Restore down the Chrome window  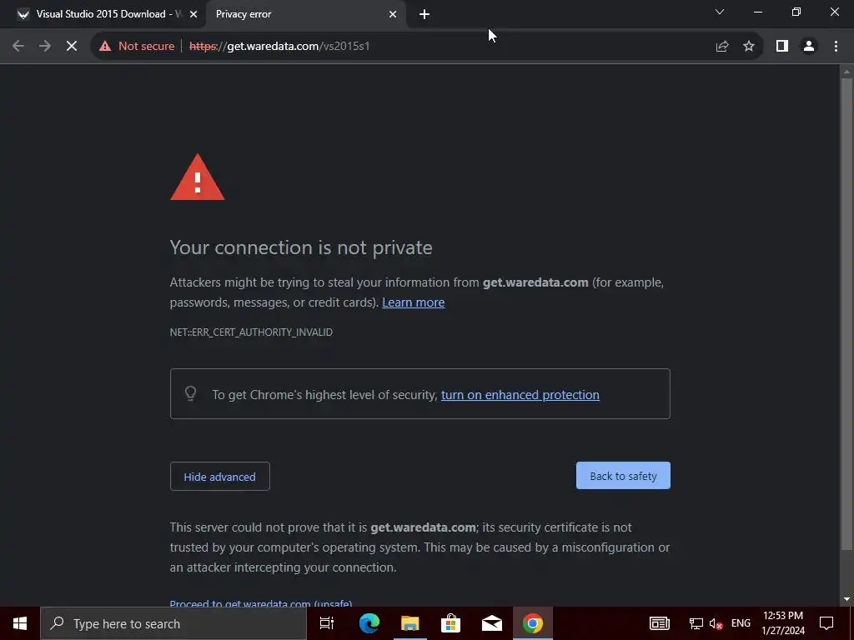[x=796, y=12]
